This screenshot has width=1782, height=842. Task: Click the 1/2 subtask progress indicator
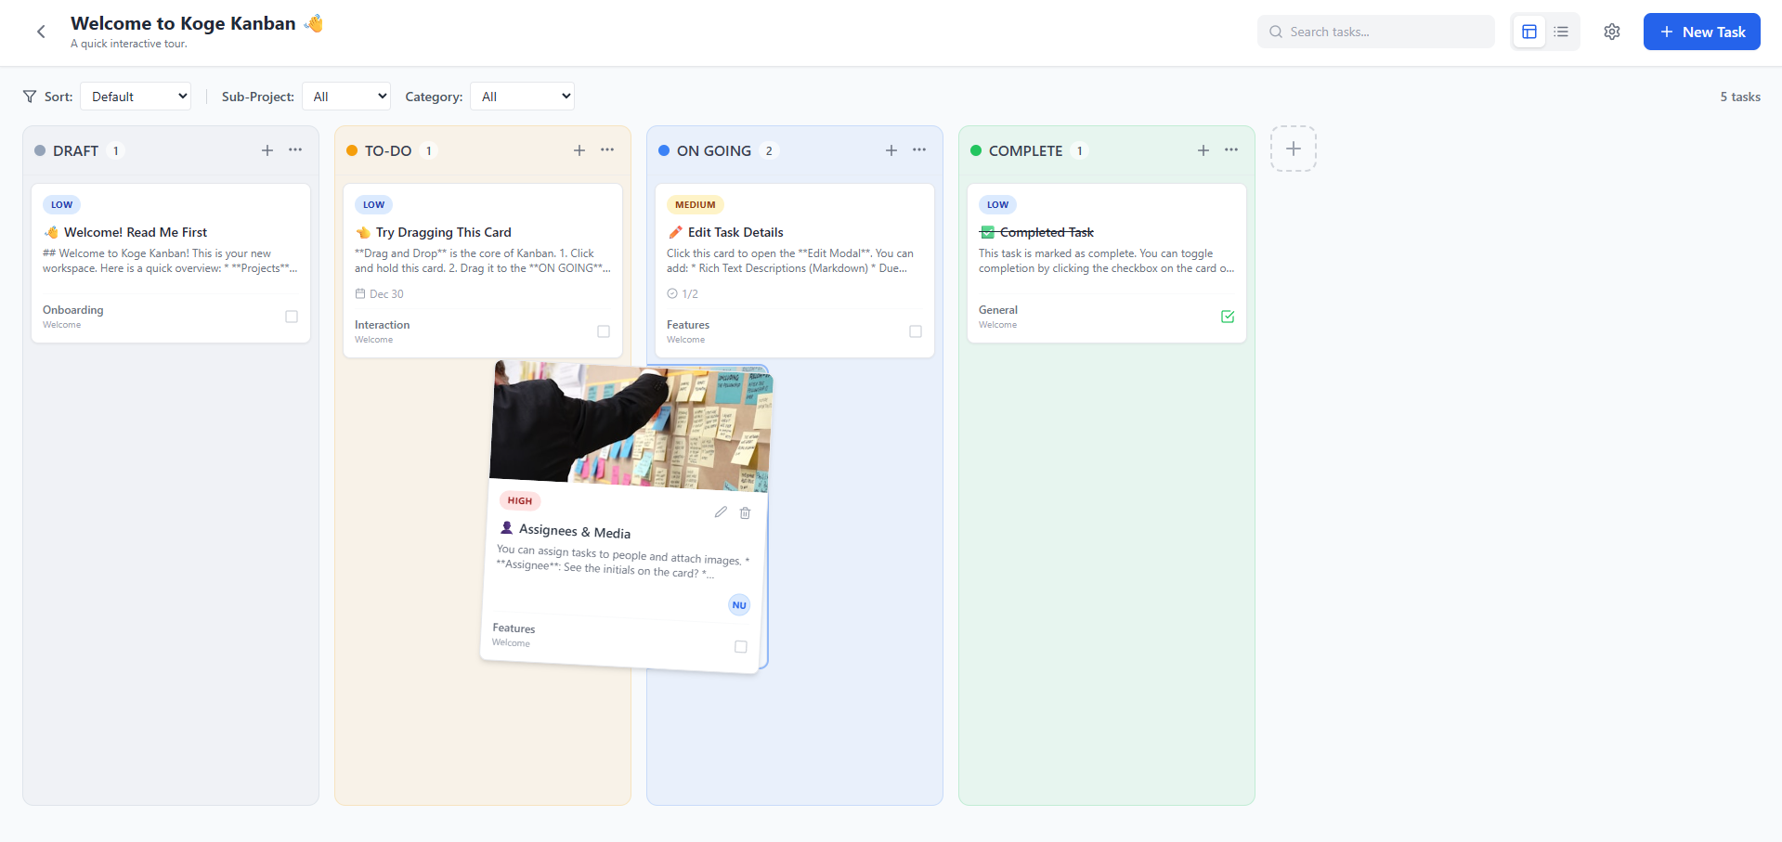click(x=683, y=293)
